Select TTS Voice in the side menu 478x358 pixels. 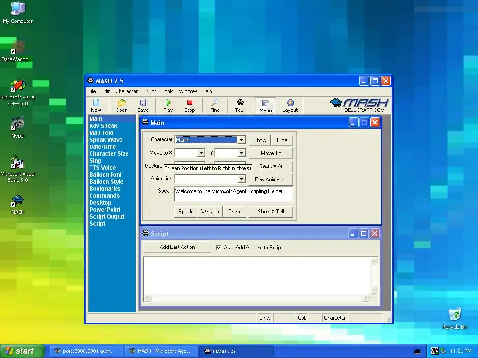tap(102, 168)
